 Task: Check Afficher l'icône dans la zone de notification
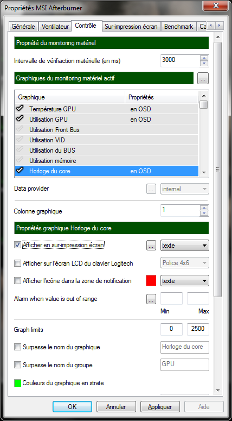click(17, 281)
